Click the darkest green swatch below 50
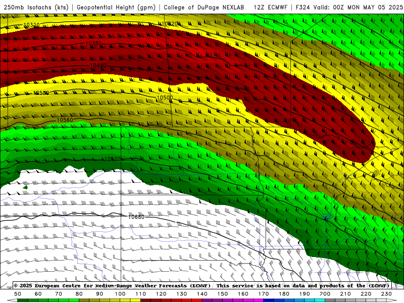This screenshot has width=404, height=303. pyautogui.click(x=23, y=300)
